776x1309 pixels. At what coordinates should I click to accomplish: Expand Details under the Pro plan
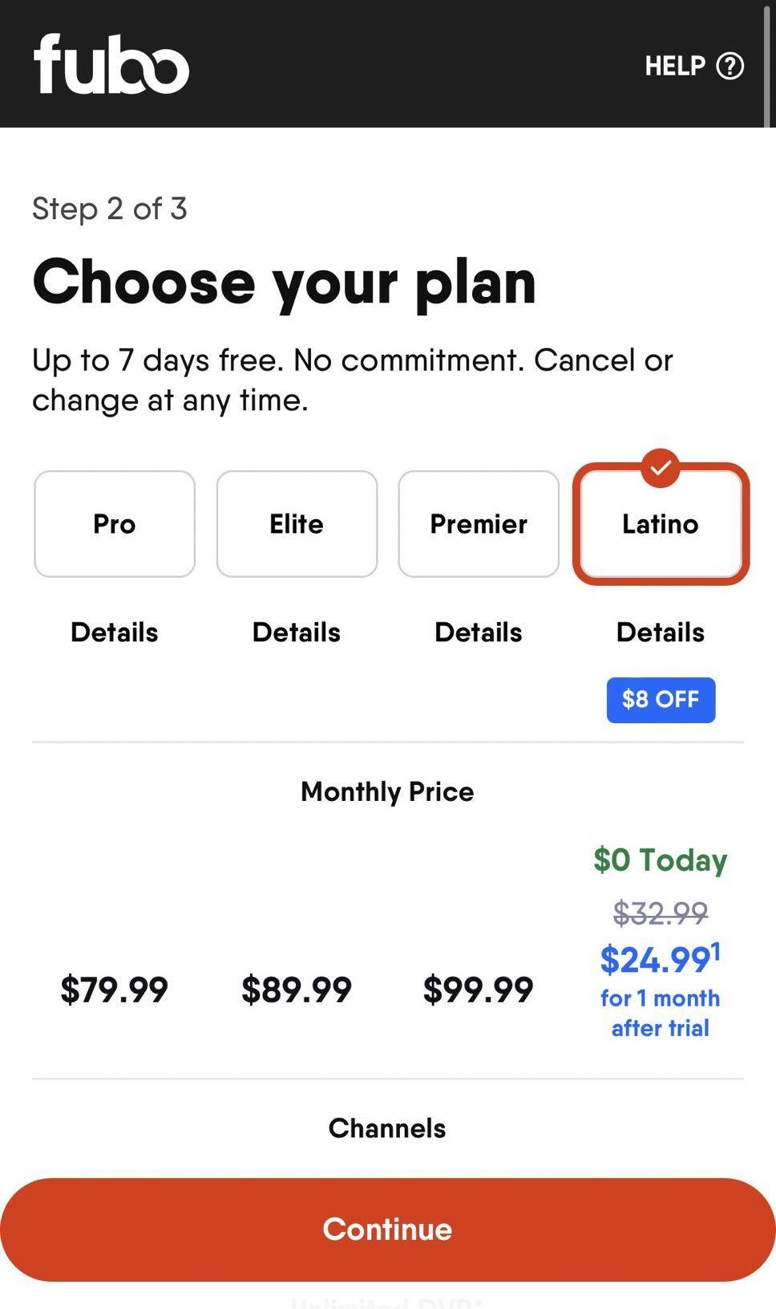[115, 632]
